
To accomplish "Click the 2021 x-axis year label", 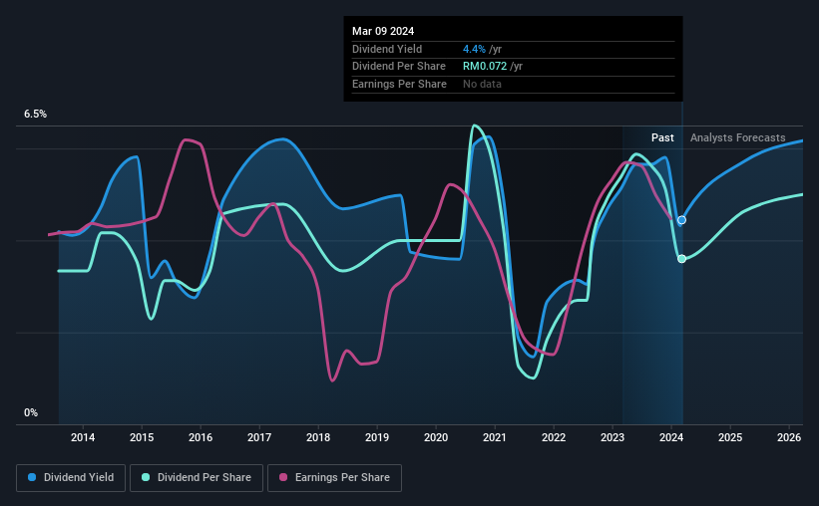I will coord(495,437).
